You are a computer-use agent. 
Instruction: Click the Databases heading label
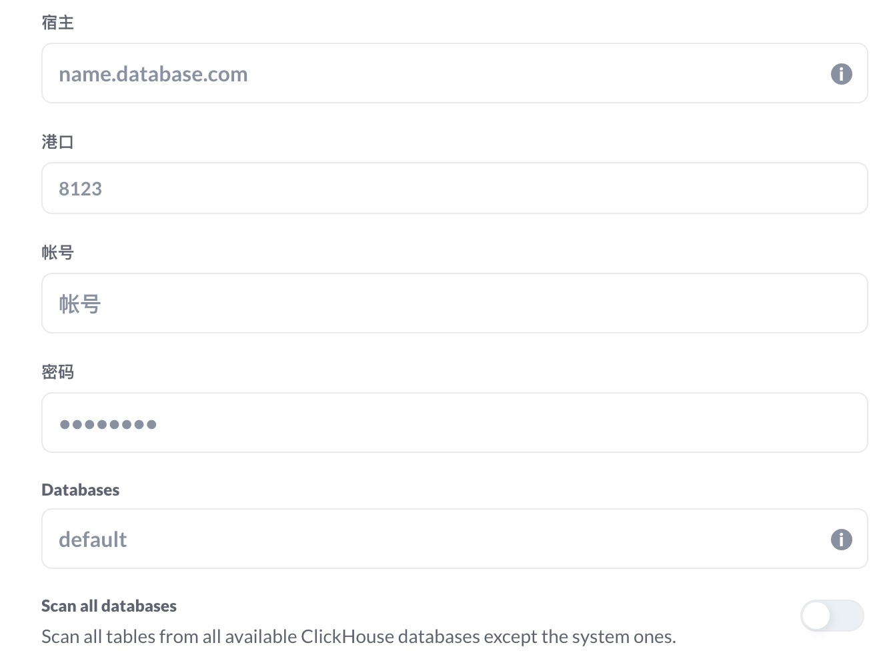tap(81, 490)
